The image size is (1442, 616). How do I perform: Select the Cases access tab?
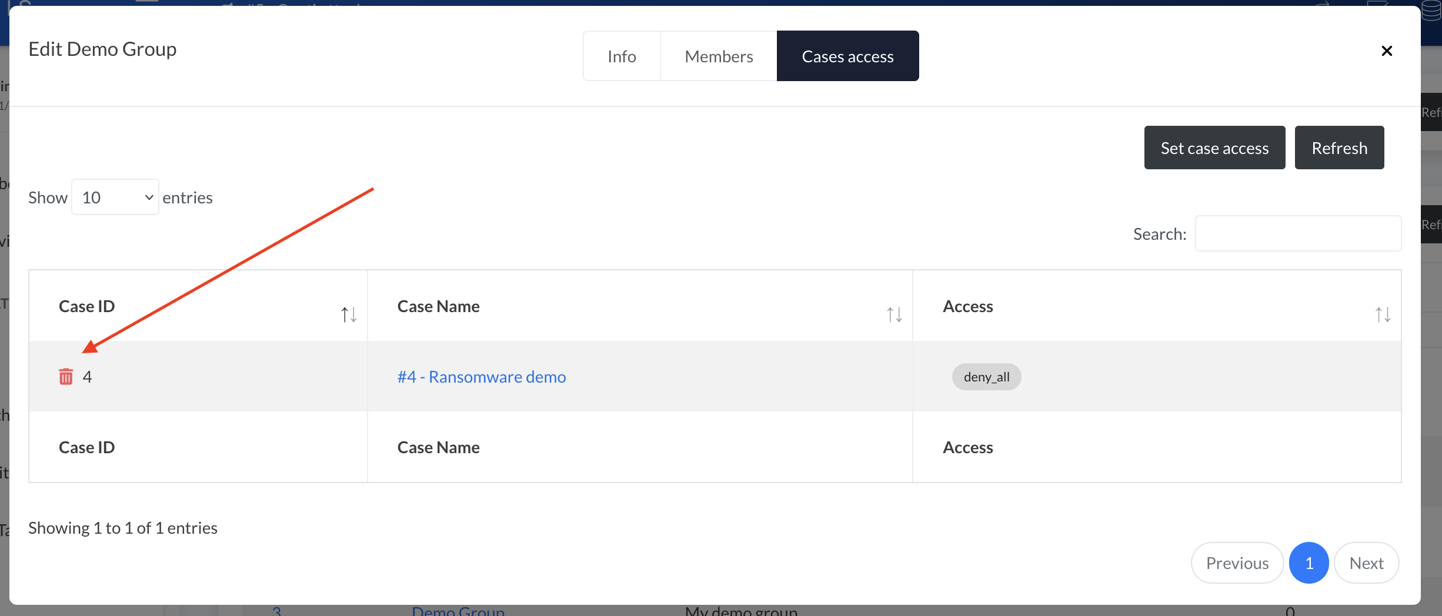(x=847, y=56)
